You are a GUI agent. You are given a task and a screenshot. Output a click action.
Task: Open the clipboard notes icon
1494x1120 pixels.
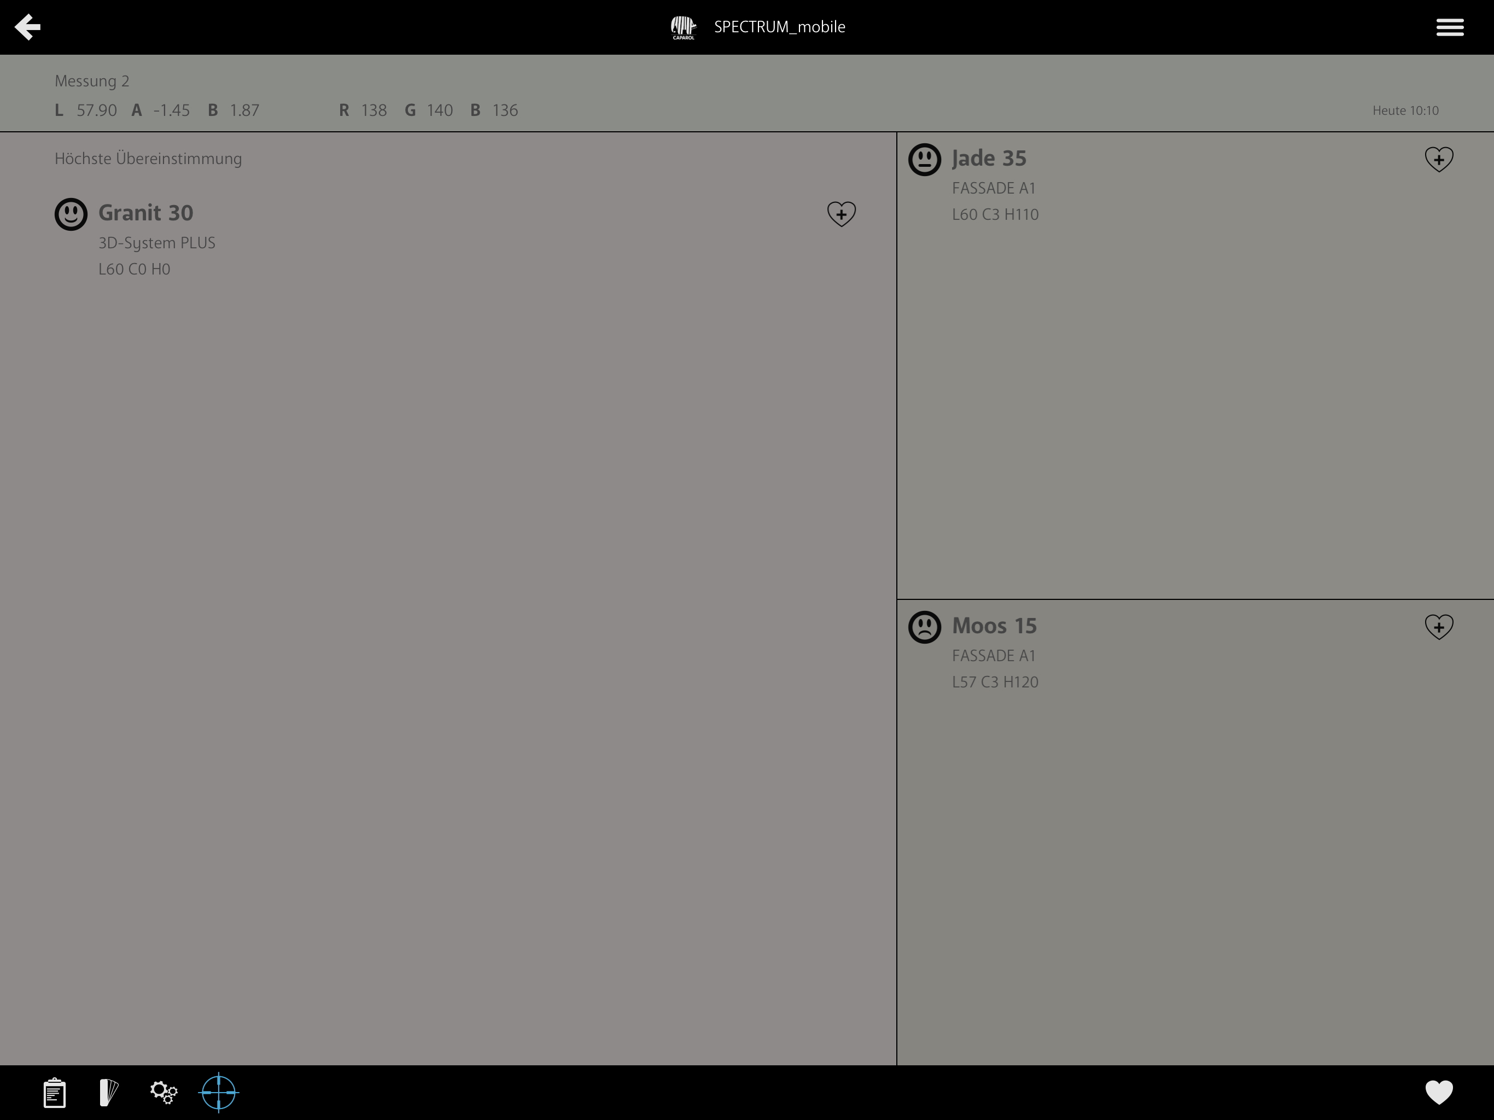(55, 1092)
